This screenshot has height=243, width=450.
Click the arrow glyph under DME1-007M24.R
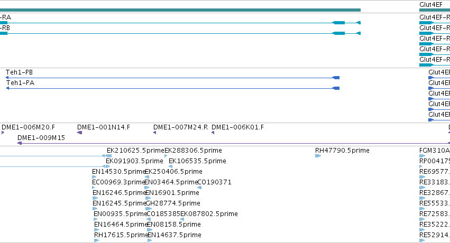coord(155,133)
